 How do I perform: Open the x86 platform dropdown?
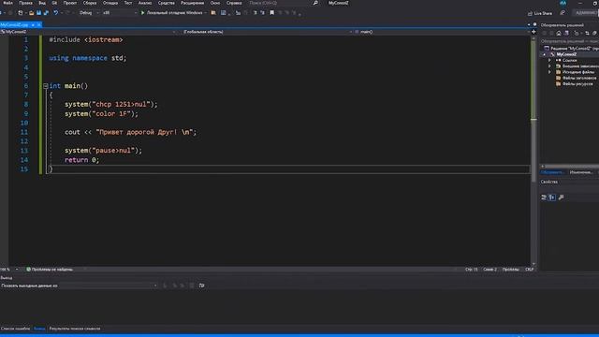pyautogui.click(x=119, y=12)
